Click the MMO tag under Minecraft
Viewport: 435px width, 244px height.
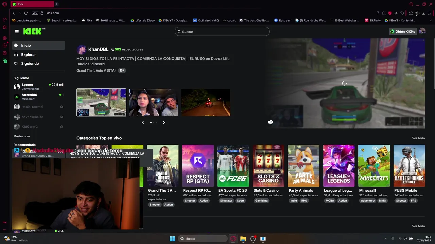coord(382,201)
